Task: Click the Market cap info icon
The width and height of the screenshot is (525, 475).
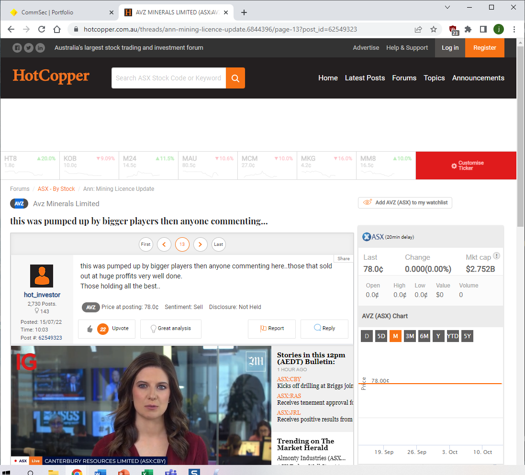Action: (496, 256)
